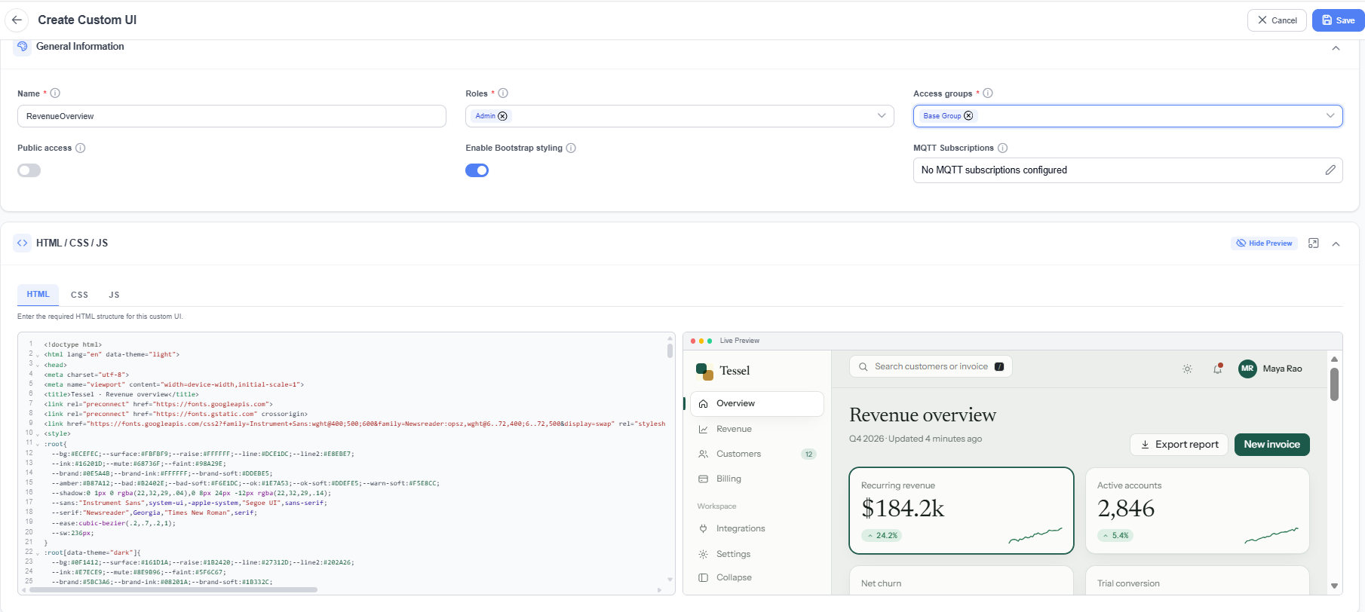Click the code editor horizontal scrollbar
Screen dimensions: 1365x612
point(173,590)
